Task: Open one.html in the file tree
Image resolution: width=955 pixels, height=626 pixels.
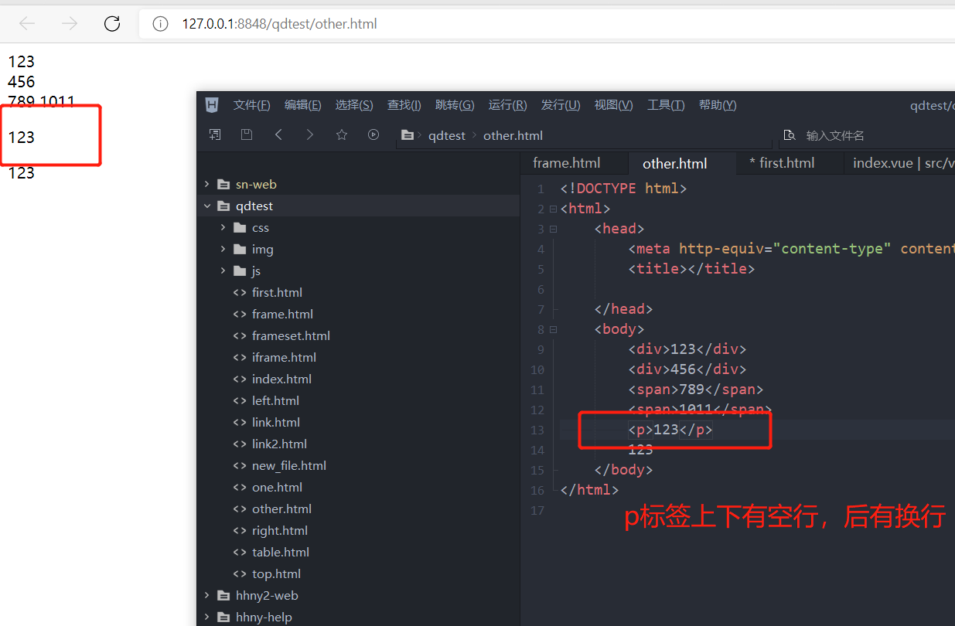Action: tap(277, 487)
